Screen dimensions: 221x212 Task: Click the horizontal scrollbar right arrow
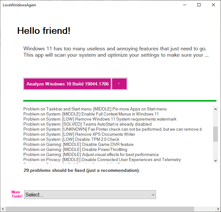tap(218, 209)
